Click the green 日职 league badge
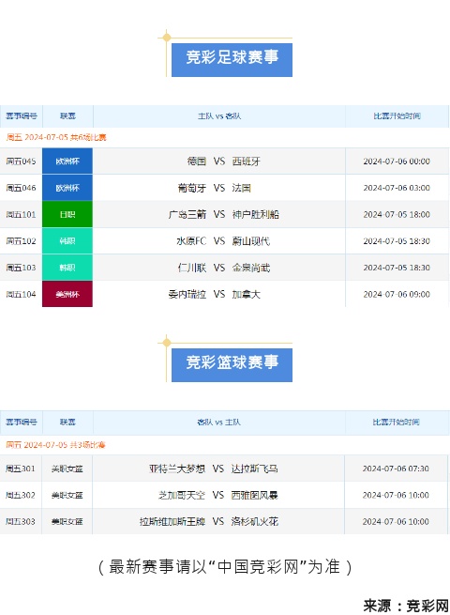450x615 pixels. pyautogui.click(x=67, y=214)
